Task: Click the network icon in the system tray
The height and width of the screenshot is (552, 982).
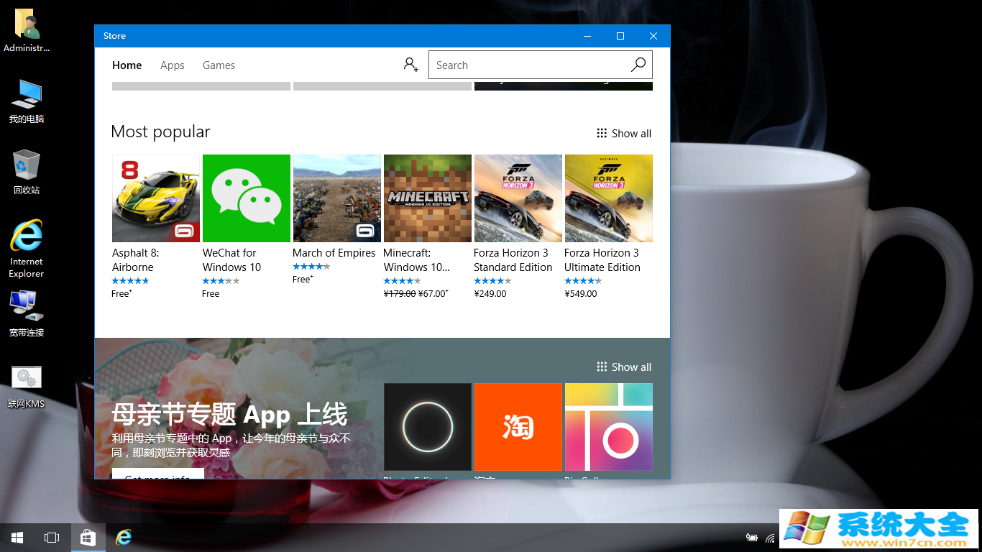Action: (x=770, y=537)
